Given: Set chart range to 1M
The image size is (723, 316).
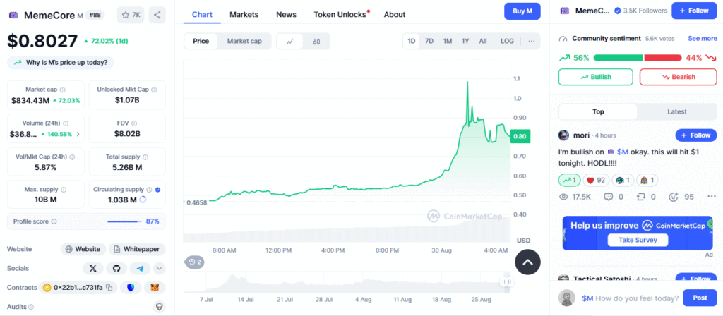Looking at the screenshot, I should (x=447, y=41).
